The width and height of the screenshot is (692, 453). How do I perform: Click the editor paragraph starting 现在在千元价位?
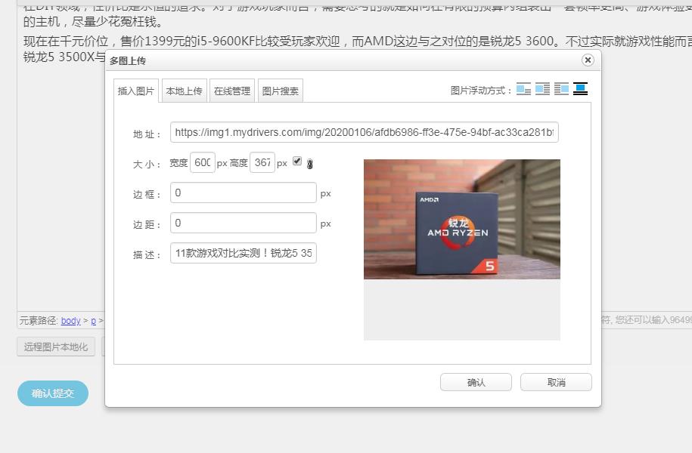[x=358, y=48]
